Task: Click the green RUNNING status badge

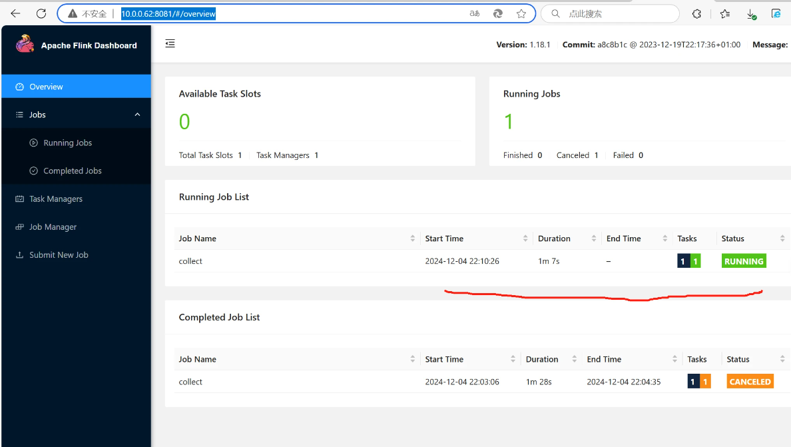Action: click(x=744, y=261)
